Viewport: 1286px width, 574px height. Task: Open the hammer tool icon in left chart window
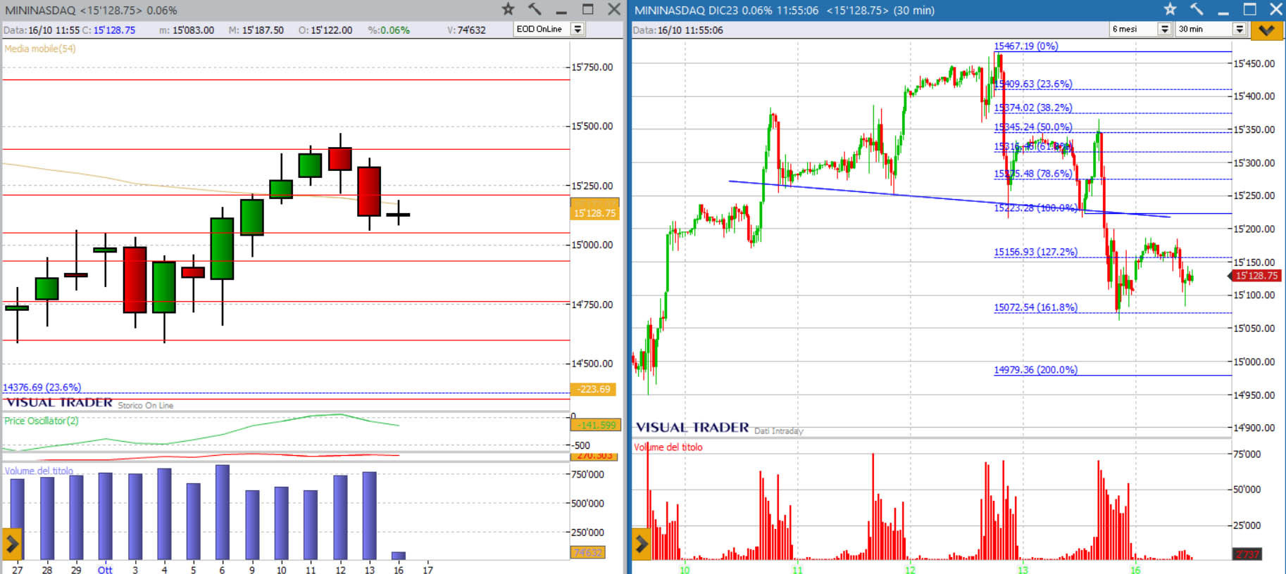tap(535, 9)
